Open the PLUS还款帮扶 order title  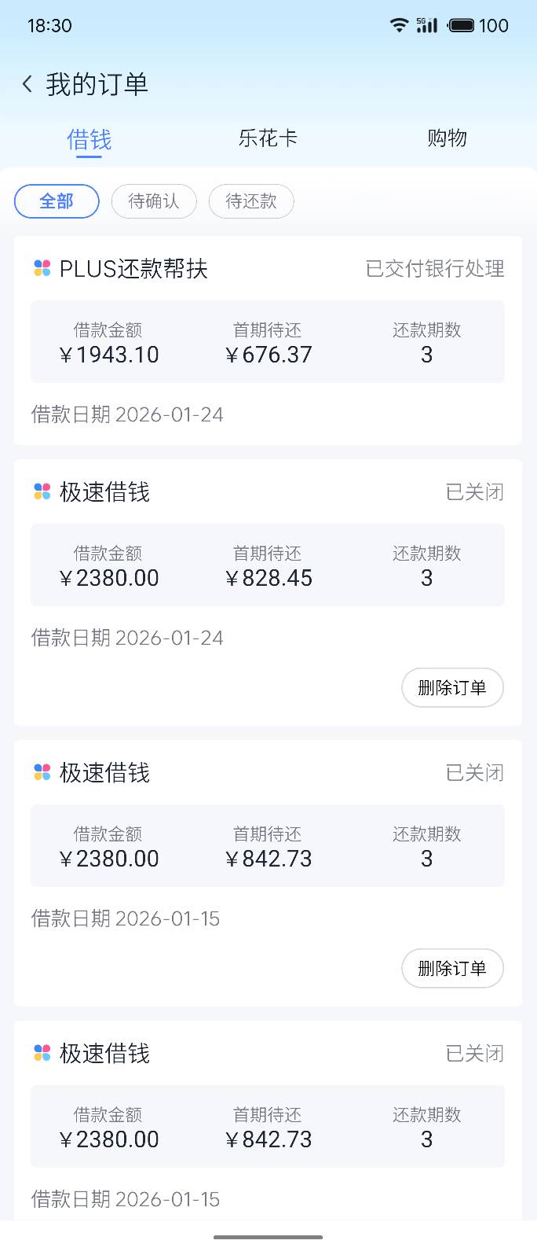click(x=133, y=269)
